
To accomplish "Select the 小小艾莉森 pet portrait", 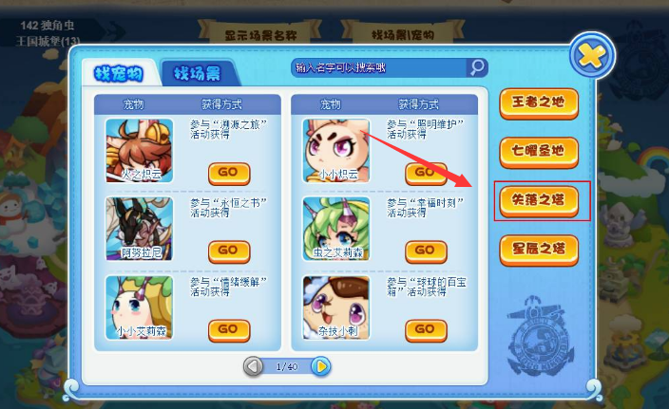I will pos(140,307).
